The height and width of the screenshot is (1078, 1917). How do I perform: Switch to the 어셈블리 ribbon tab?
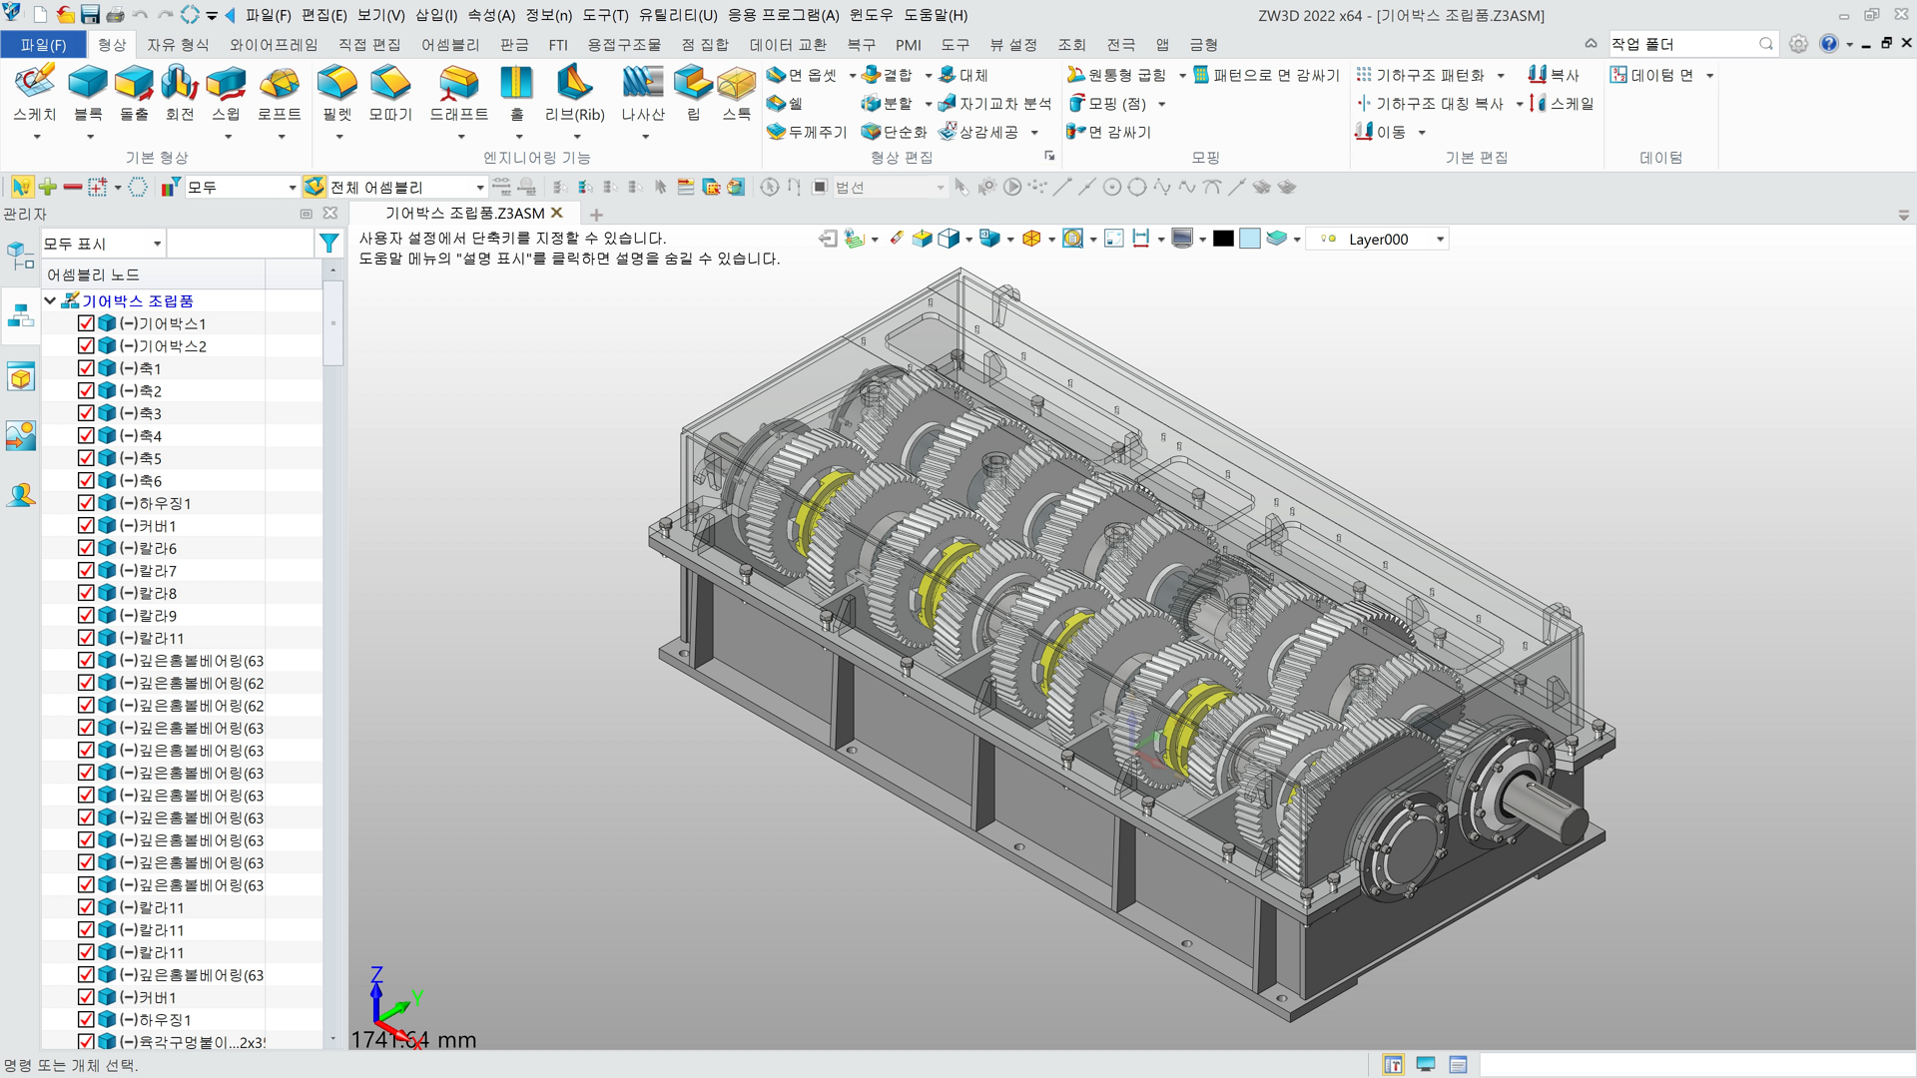(450, 45)
